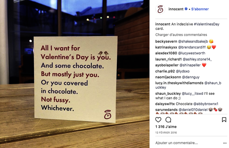The width and height of the screenshot is (229, 148).
Task: Click the 12 FÉVRIER 2016 date link
Action: [166, 133]
